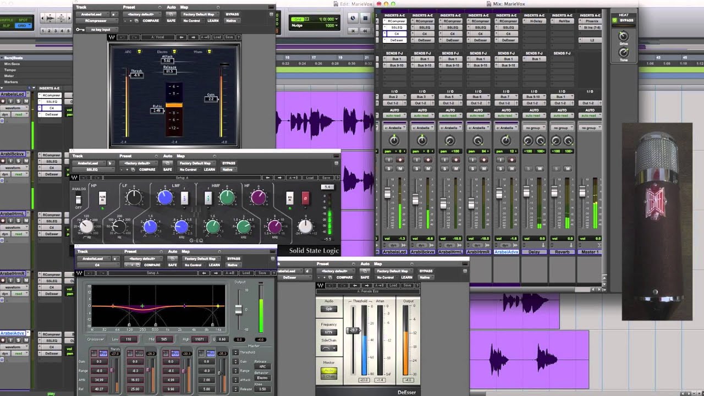
Task: Solo the ArabelHrmL mixer strip
Action: point(444,168)
